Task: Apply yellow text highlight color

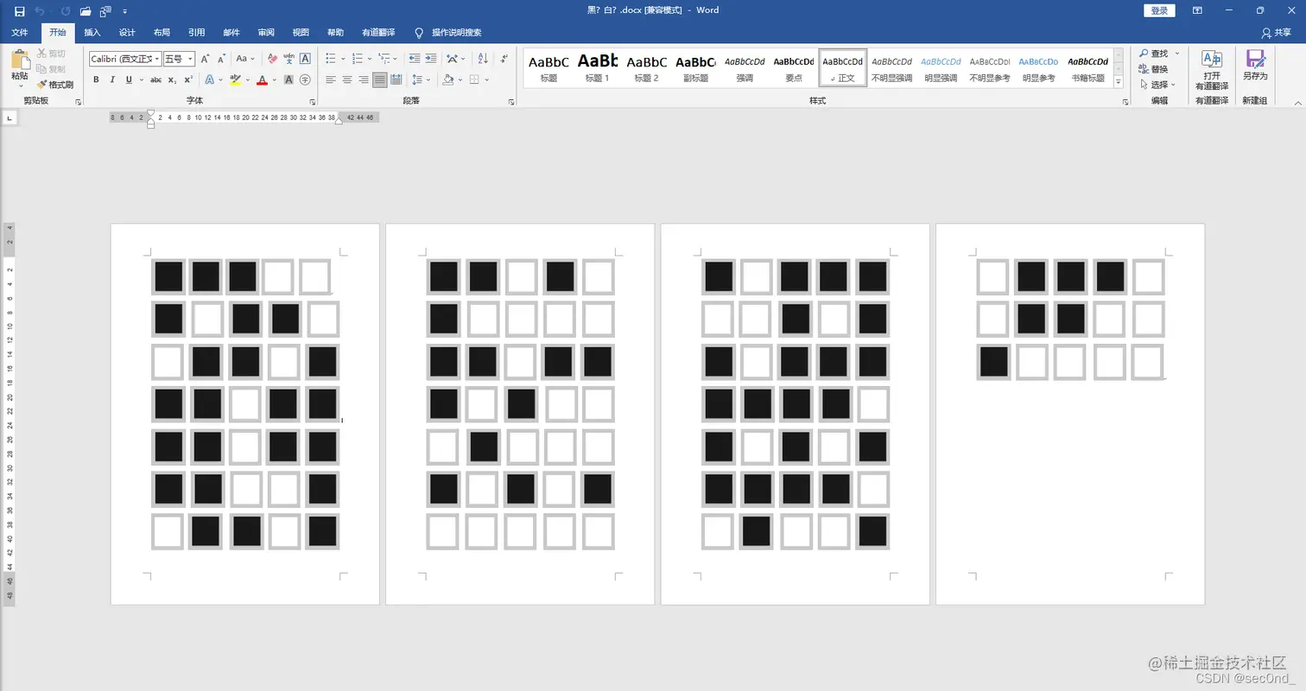Action: coord(235,79)
